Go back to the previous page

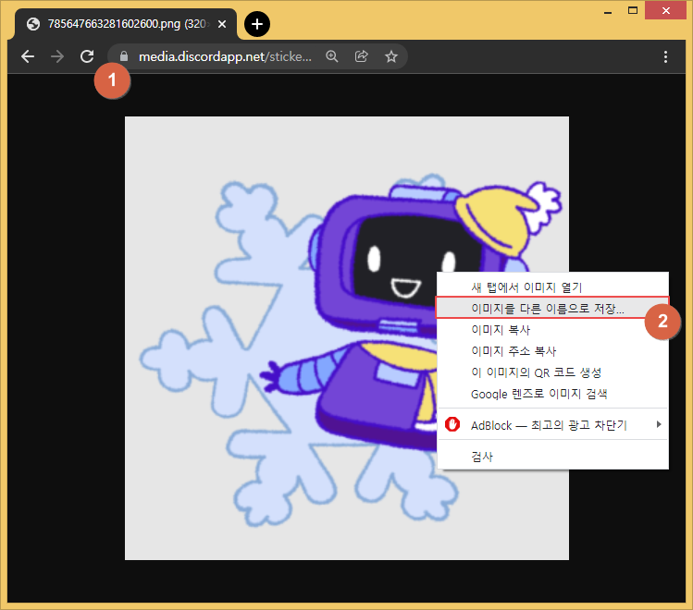point(28,56)
